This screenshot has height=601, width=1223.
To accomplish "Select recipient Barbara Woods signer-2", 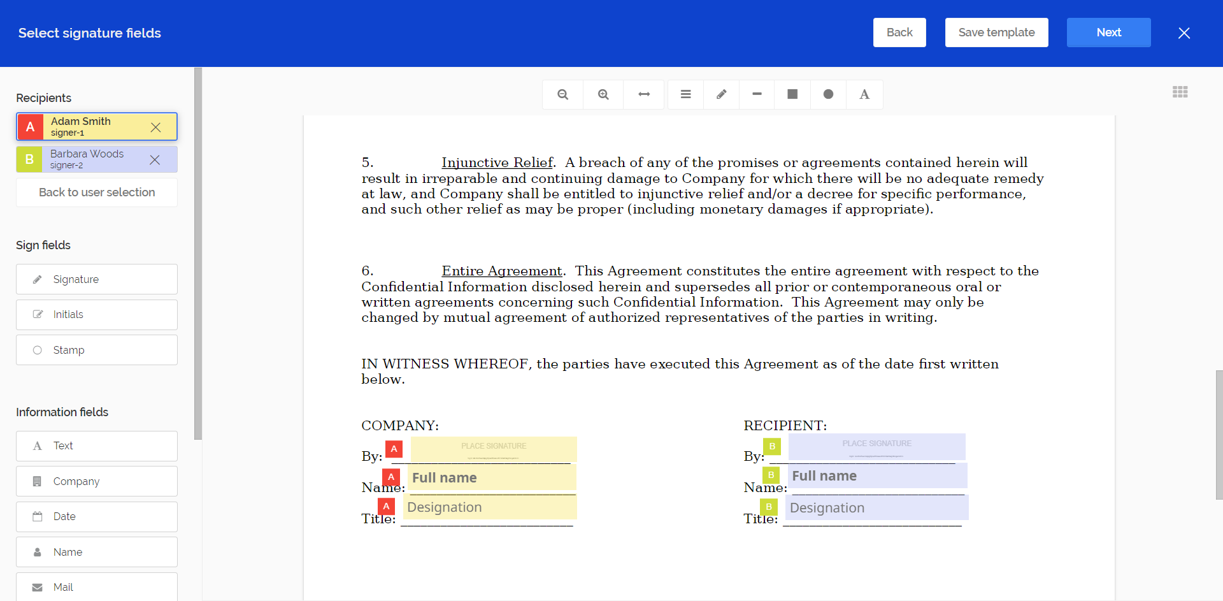I will [89, 159].
